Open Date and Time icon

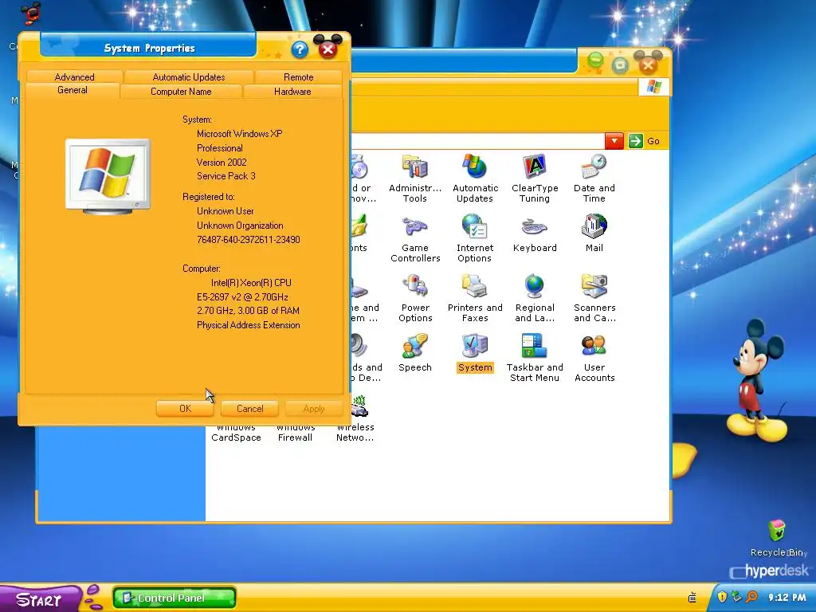point(594,178)
